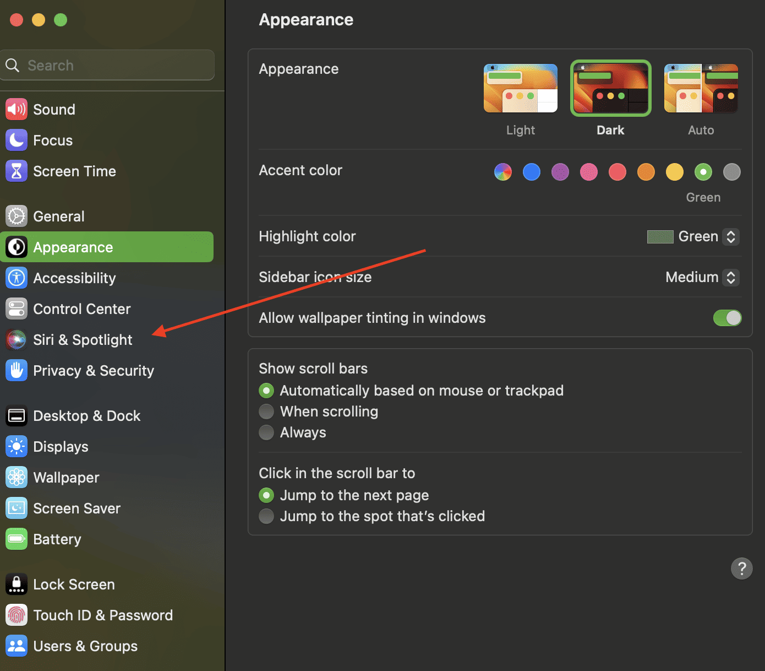
Task: Click the Screen Time hourglass icon
Action: click(17, 171)
